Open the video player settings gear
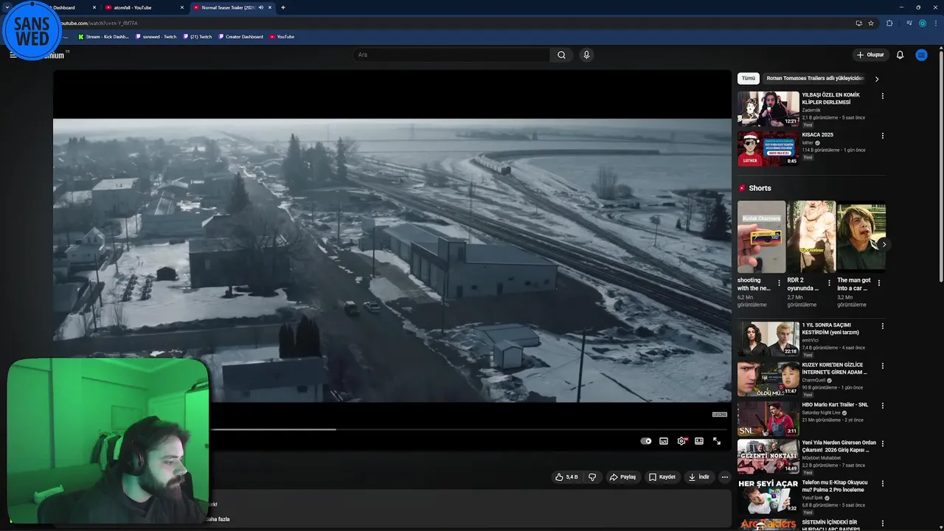 click(681, 441)
